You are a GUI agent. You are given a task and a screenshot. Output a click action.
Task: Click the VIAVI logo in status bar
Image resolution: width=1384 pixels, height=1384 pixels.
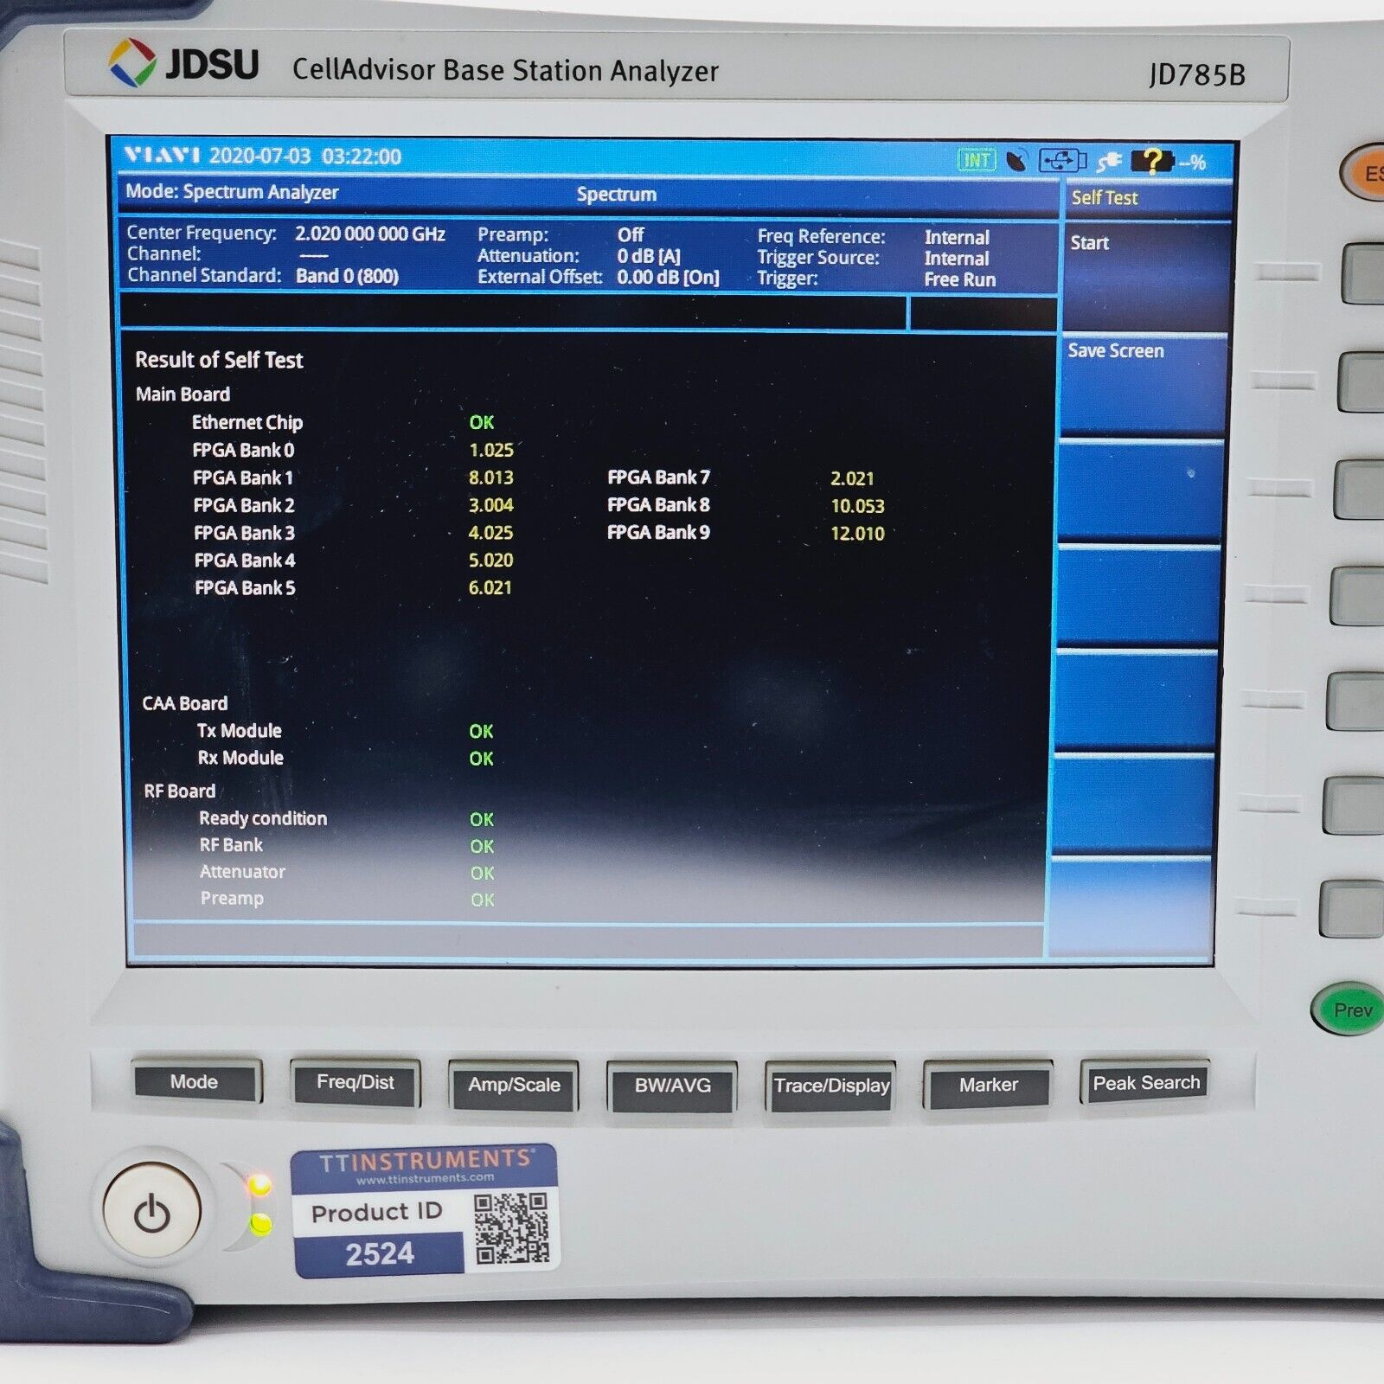click(162, 156)
